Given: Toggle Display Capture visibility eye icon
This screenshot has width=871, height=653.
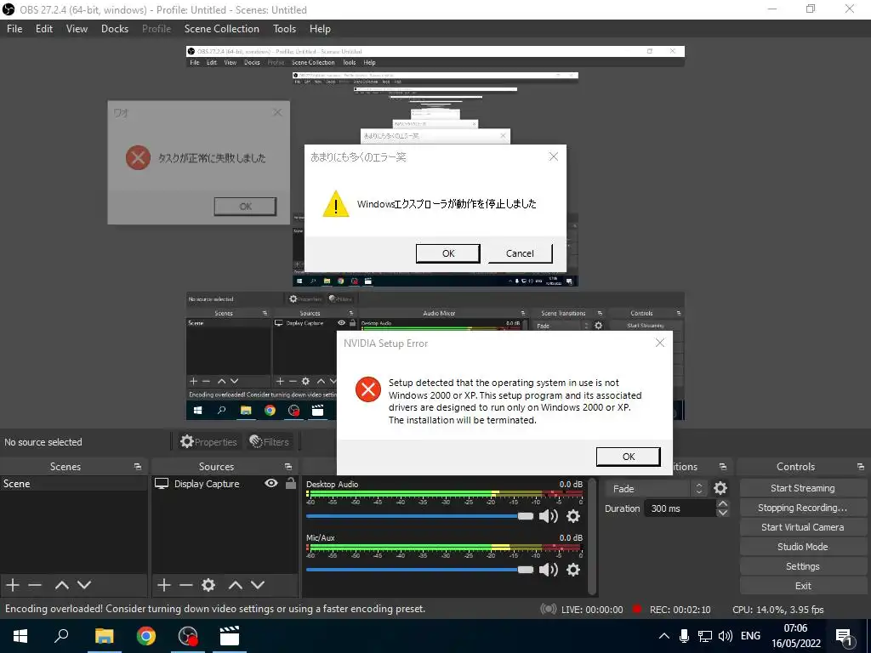Looking at the screenshot, I should (x=271, y=484).
